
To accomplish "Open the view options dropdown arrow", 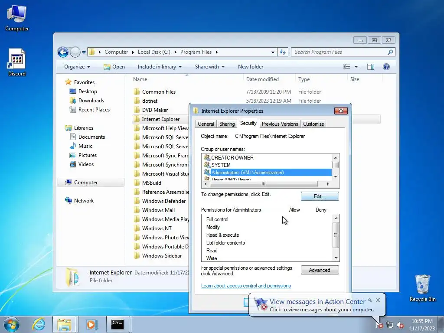I will (x=356, y=67).
